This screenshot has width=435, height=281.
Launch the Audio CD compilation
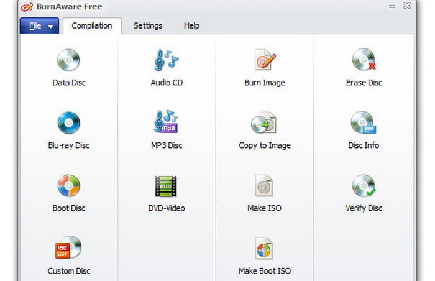[x=167, y=68]
